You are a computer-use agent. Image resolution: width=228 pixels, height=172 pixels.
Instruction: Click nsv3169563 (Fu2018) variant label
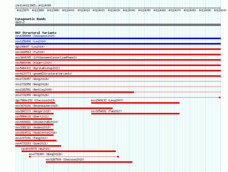tap(30, 52)
